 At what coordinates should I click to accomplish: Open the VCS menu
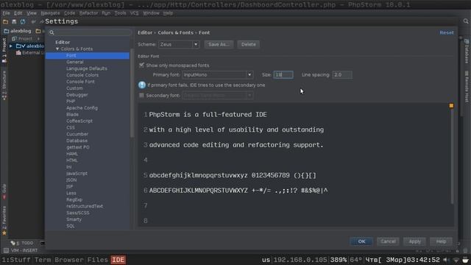(134, 13)
